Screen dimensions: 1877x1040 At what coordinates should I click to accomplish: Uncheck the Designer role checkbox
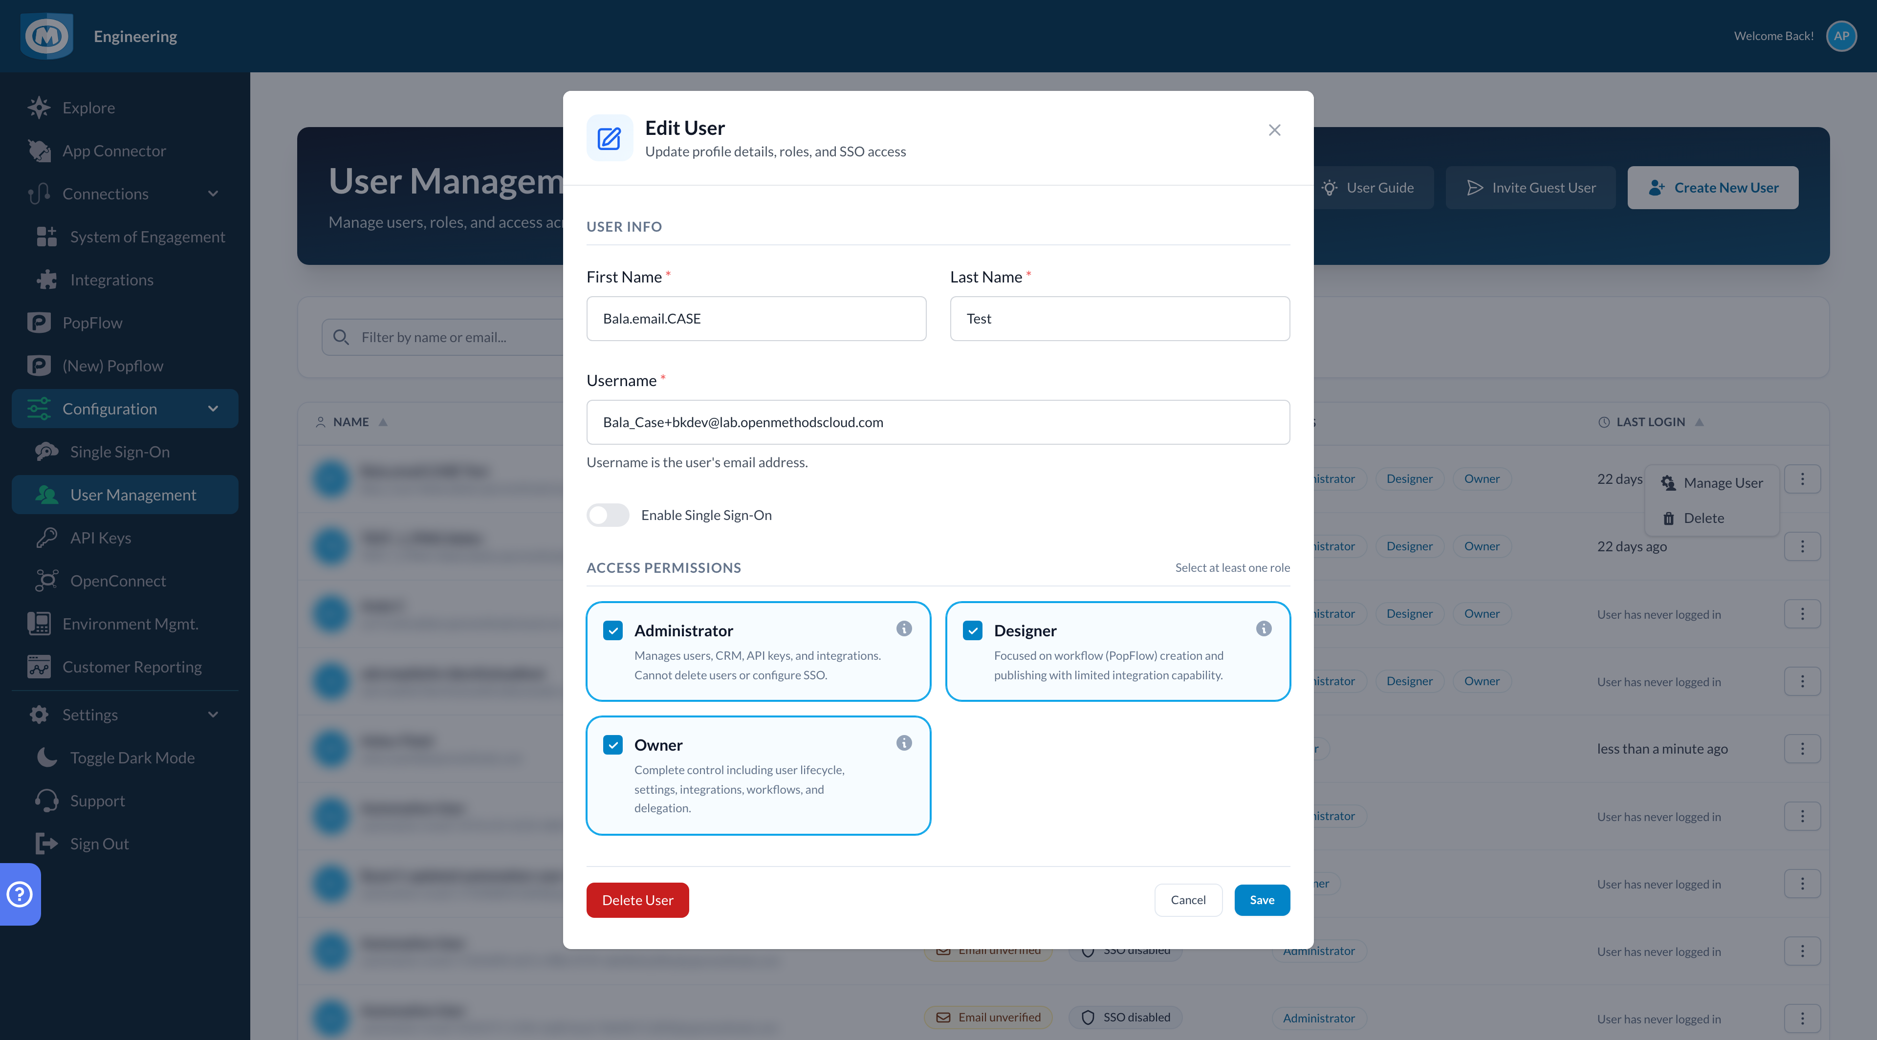[973, 630]
